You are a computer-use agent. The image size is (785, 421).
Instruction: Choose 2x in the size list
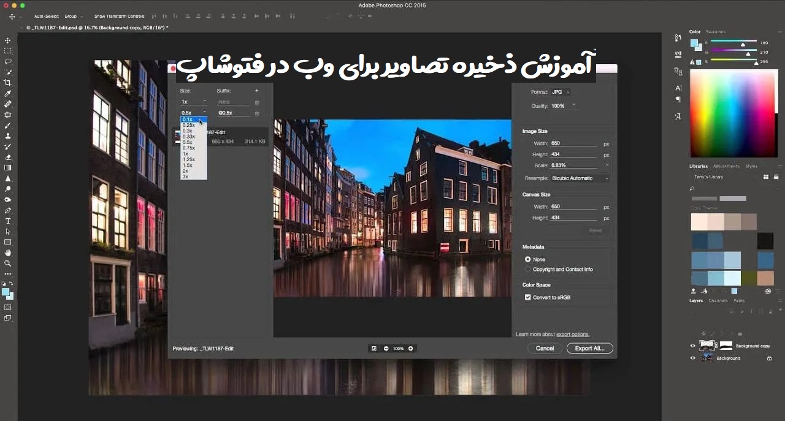194,171
